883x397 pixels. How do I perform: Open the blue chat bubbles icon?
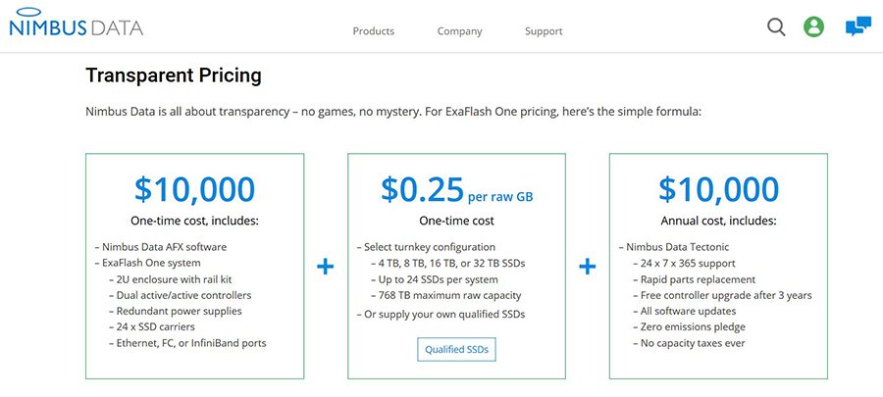[857, 27]
